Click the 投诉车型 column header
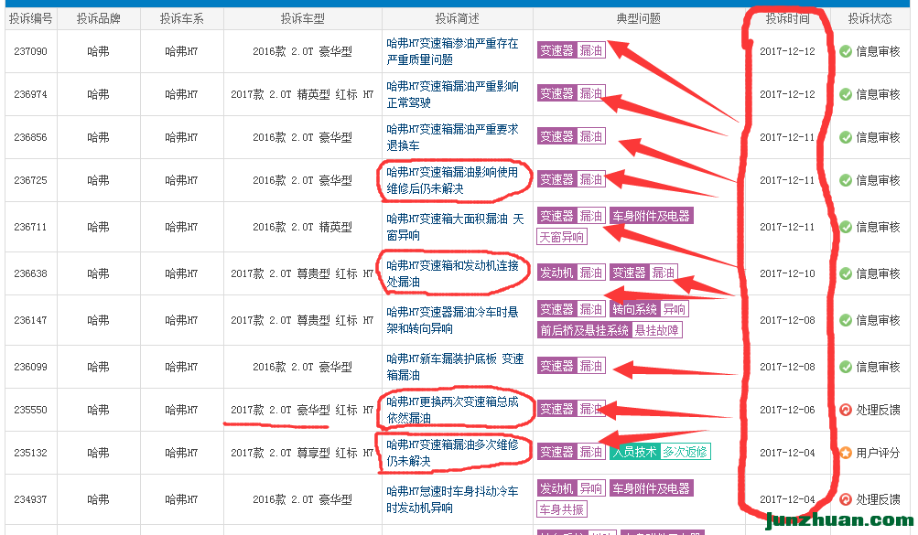 [x=302, y=18]
